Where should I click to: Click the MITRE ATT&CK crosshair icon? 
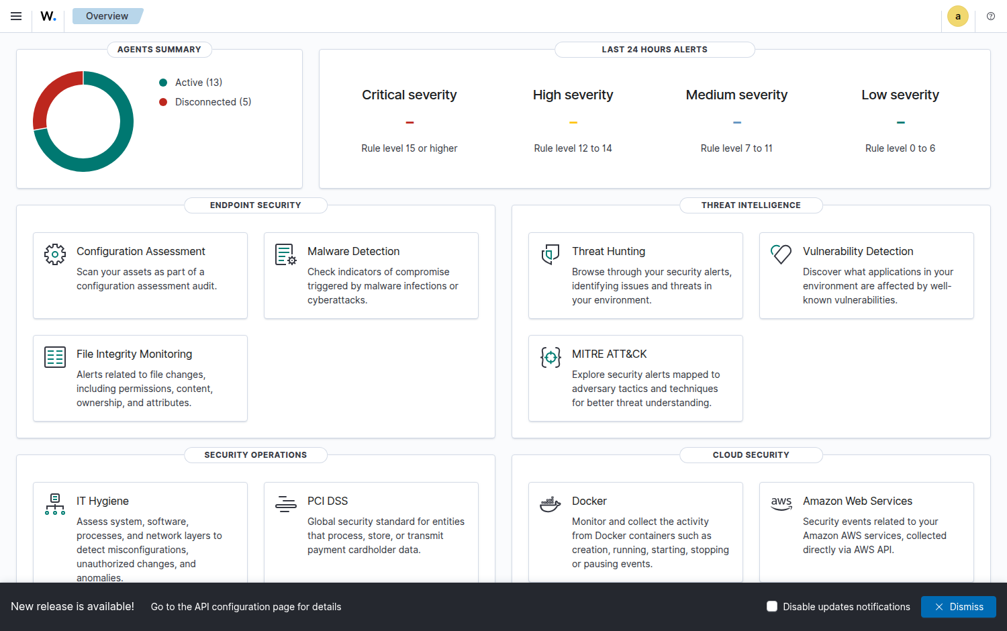click(550, 357)
